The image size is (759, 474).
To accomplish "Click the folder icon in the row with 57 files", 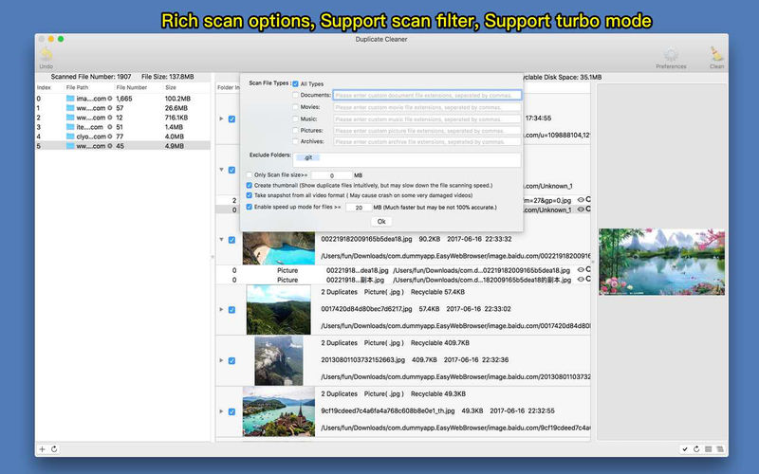I will [x=70, y=108].
